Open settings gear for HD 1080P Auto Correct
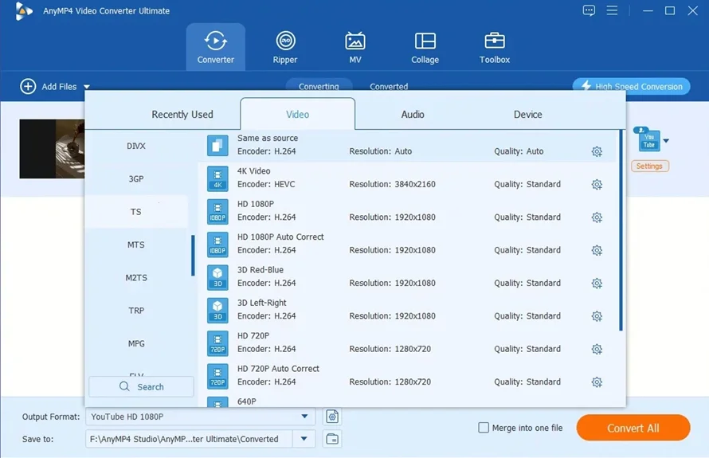The width and height of the screenshot is (709, 458). click(x=597, y=250)
